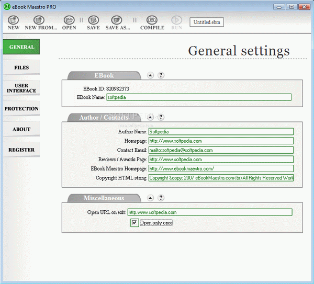Viewport: 314px width, 284px height.
Task: Collapse the Miscellaneous section arrow
Action: (150, 198)
